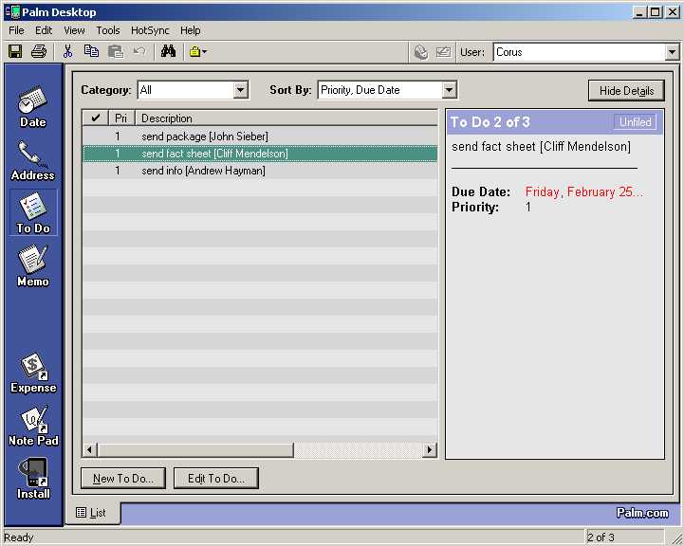Click the Palm Desktop title bar icon

click(x=12, y=11)
